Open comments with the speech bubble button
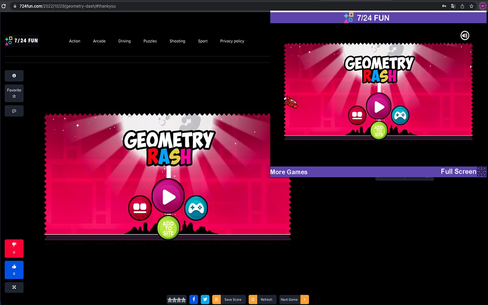Image resolution: width=488 pixels, height=305 pixels. 14,111
